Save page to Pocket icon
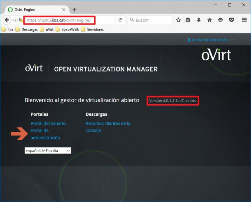Viewport: 251px width, 202px height. [232, 20]
